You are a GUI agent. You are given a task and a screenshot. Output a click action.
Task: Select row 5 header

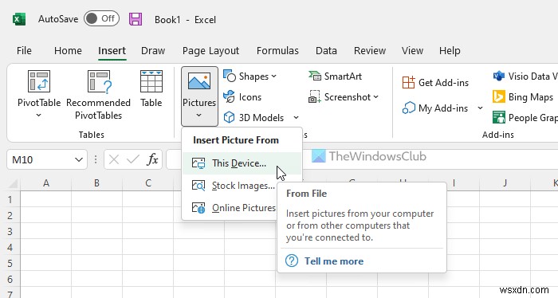(x=10, y=263)
